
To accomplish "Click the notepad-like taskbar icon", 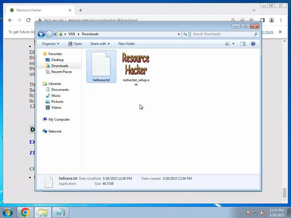I will (61, 212).
